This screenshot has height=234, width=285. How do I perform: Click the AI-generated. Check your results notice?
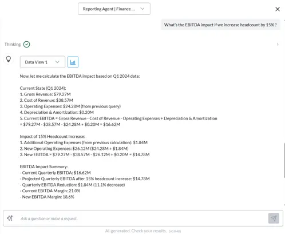tap(136, 231)
